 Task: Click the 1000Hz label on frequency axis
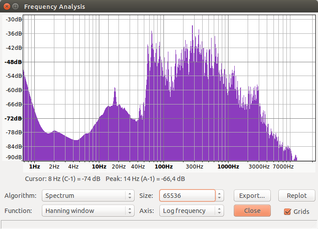coord(228,167)
